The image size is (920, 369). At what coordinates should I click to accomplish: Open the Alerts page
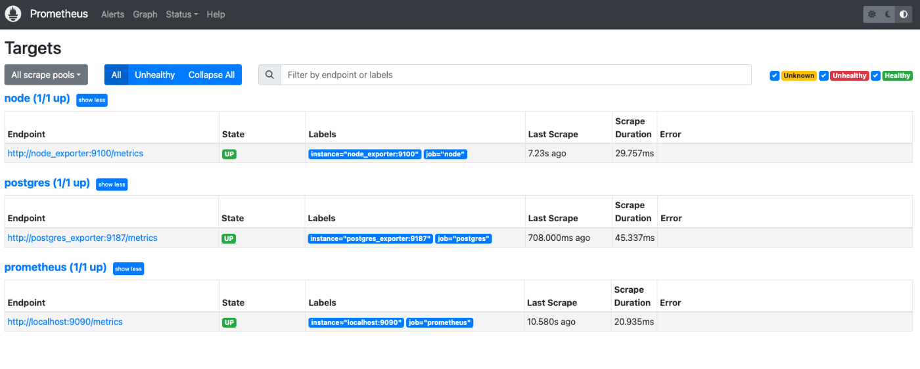click(x=112, y=14)
